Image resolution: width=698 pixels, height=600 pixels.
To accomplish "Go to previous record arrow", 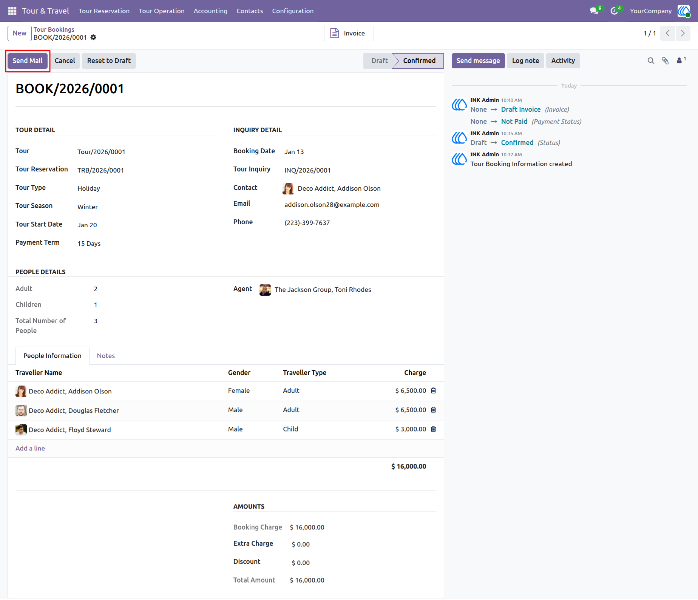I will tap(668, 33).
